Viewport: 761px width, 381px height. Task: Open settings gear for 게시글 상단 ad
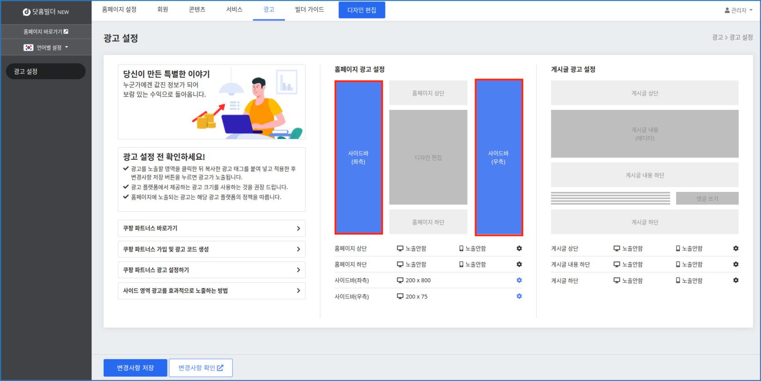[x=736, y=248]
